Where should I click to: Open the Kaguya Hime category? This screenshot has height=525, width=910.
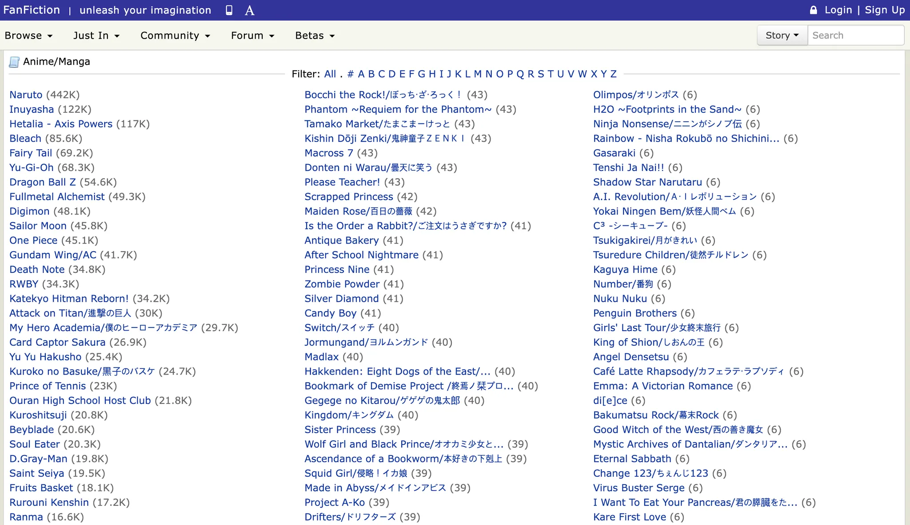tap(625, 269)
